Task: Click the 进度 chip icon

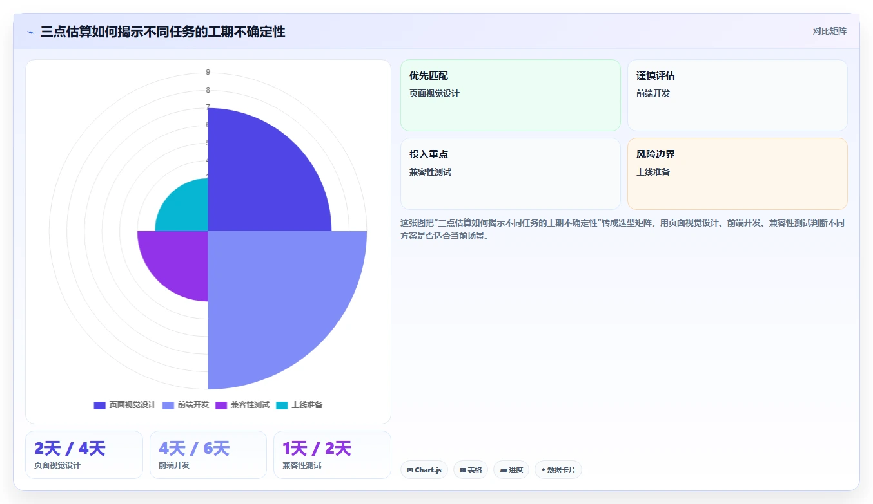Action: coord(504,471)
